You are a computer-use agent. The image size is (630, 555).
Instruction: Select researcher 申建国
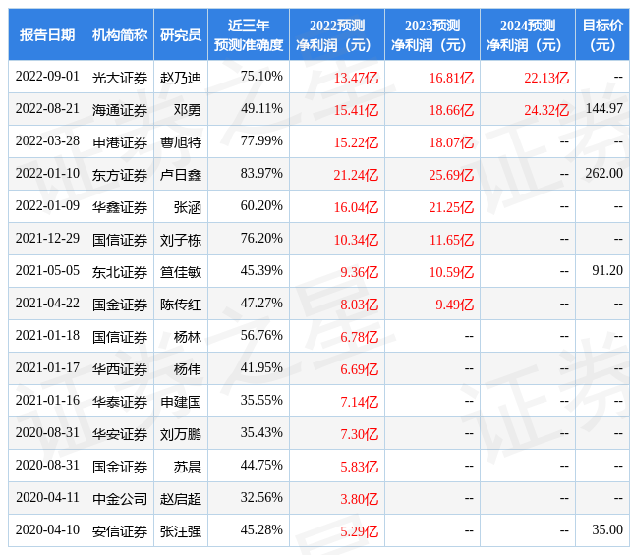pos(181,403)
